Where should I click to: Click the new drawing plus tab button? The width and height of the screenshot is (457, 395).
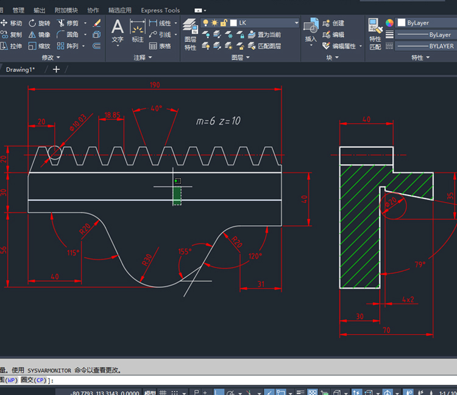pyautogui.click(x=56, y=69)
